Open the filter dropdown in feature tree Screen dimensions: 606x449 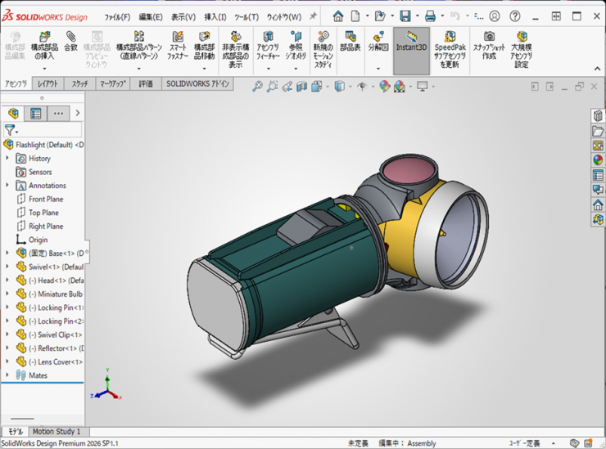(11, 130)
